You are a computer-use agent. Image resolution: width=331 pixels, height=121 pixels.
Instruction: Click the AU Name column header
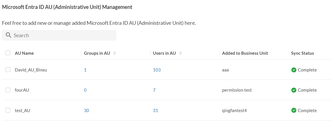click(x=24, y=53)
